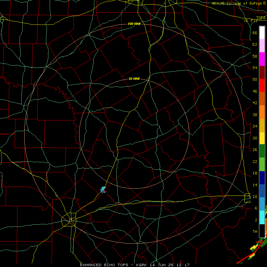The width and height of the screenshot is (267, 267).
Task: Pick the navy blue legend swatch
Action: pyautogui.click(x=262, y=178)
